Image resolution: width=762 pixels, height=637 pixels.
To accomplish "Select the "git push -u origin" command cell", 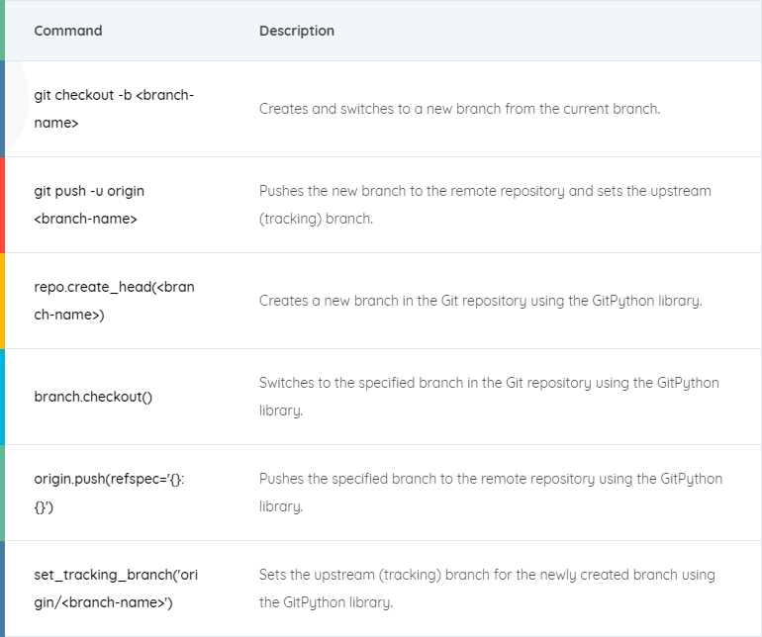I will pyautogui.click(x=89, y=204).
